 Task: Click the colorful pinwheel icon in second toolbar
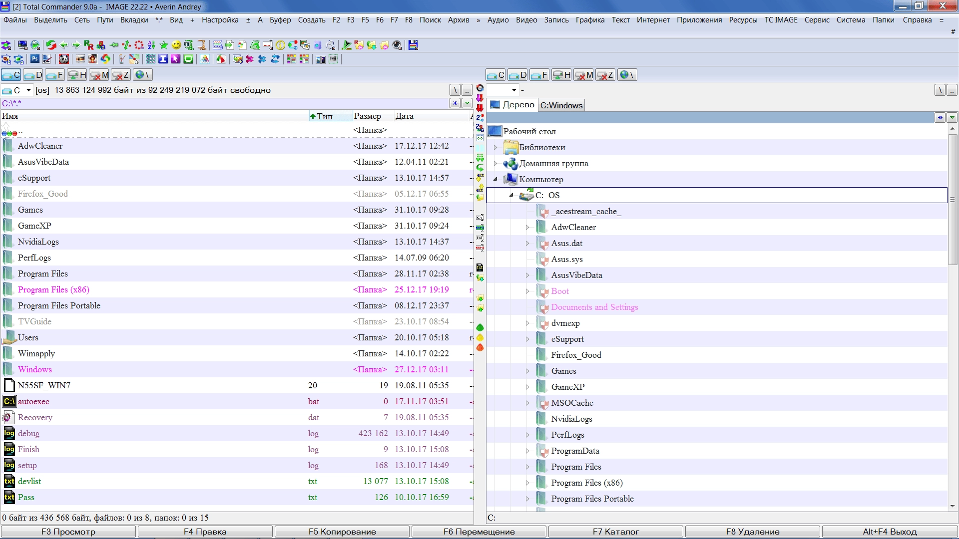[105, 59]
